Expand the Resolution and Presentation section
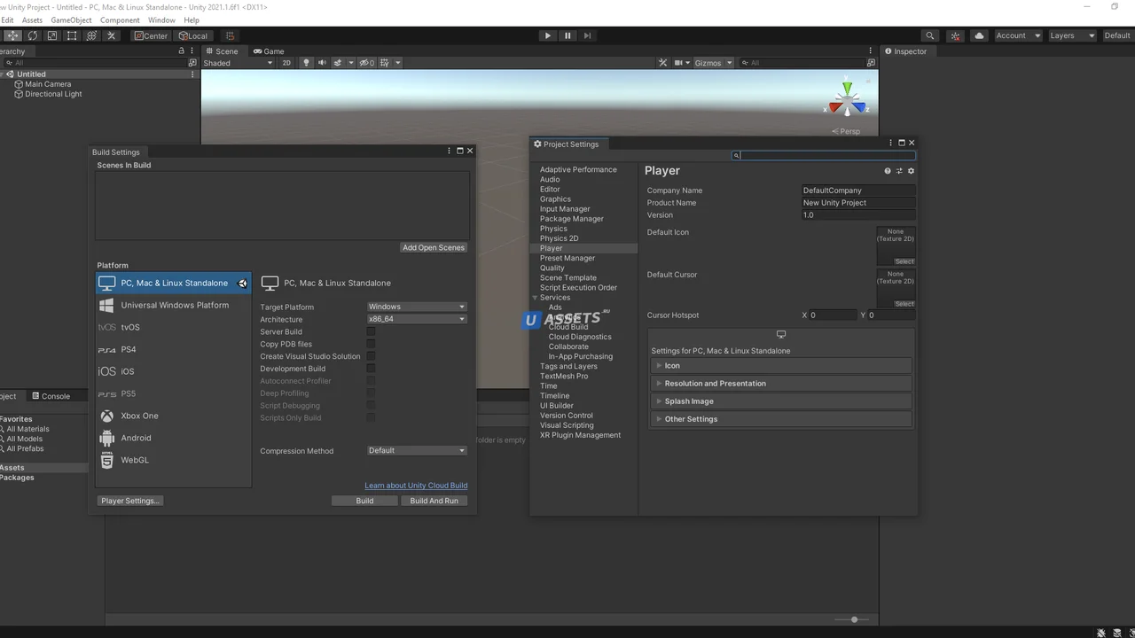 pos(781,384)
